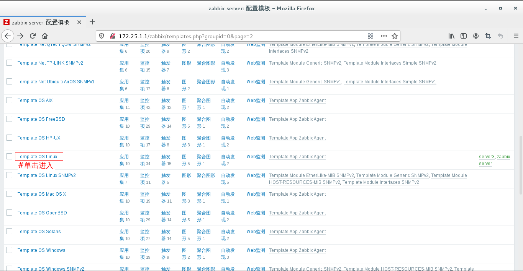Open 聚合图形 for Template OS Windows
Image resolution: width=523 pixels, height=271 pixels.
point(204,254)
